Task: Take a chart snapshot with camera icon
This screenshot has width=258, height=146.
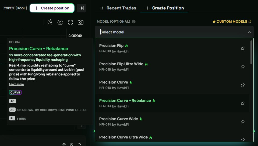Action: (80, 22)
